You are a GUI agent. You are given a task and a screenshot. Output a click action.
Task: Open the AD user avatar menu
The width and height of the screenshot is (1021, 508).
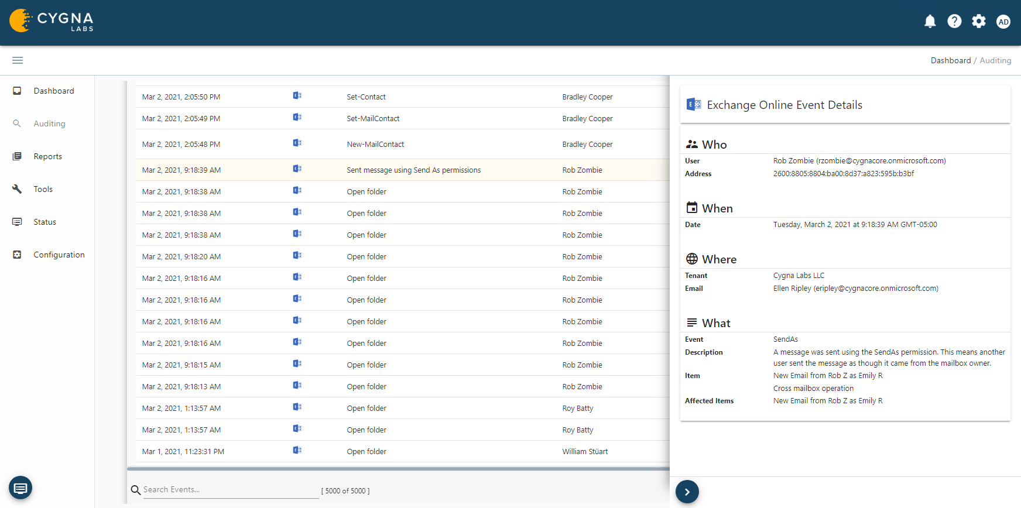tap(1003, 22)
